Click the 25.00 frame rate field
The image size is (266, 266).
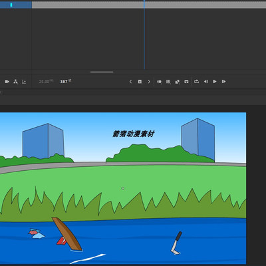pos(44,82)
